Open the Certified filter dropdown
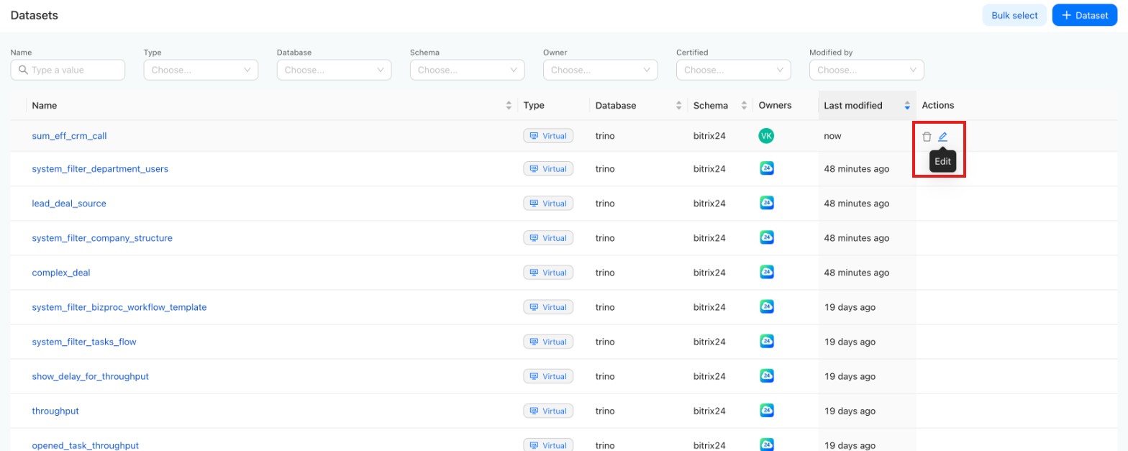The height and width of the screenshot is (451, 1128). (733, 70)
